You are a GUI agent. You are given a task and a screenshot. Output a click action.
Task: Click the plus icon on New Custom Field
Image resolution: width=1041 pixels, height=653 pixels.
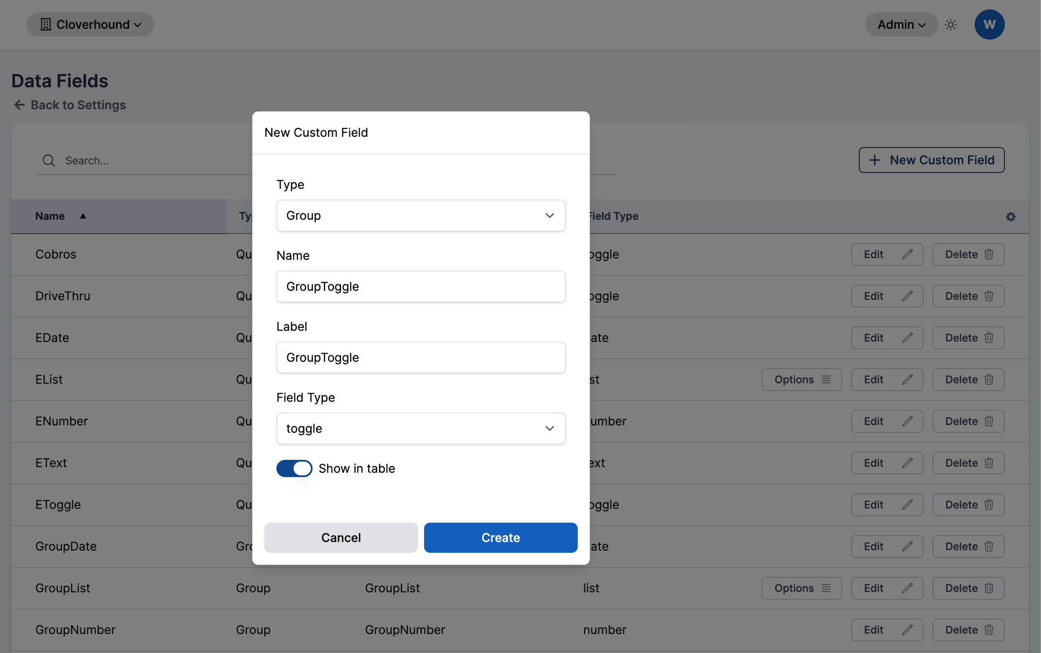[x=874, y=160]
